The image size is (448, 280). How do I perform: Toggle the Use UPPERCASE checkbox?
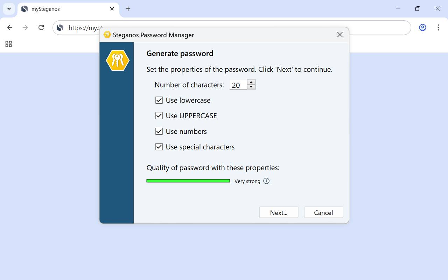[159, 116]
